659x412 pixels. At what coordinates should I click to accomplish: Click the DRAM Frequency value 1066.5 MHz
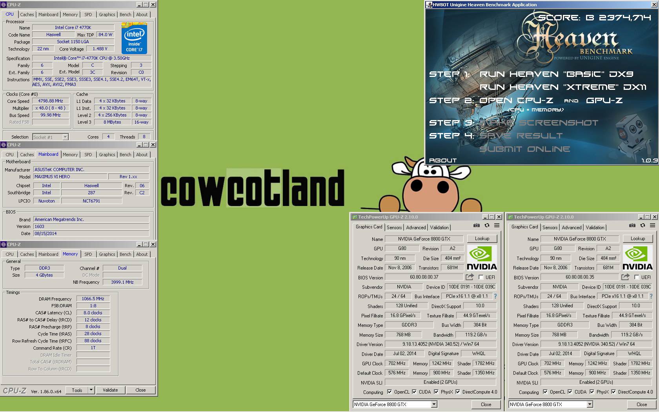click(93, 299)
